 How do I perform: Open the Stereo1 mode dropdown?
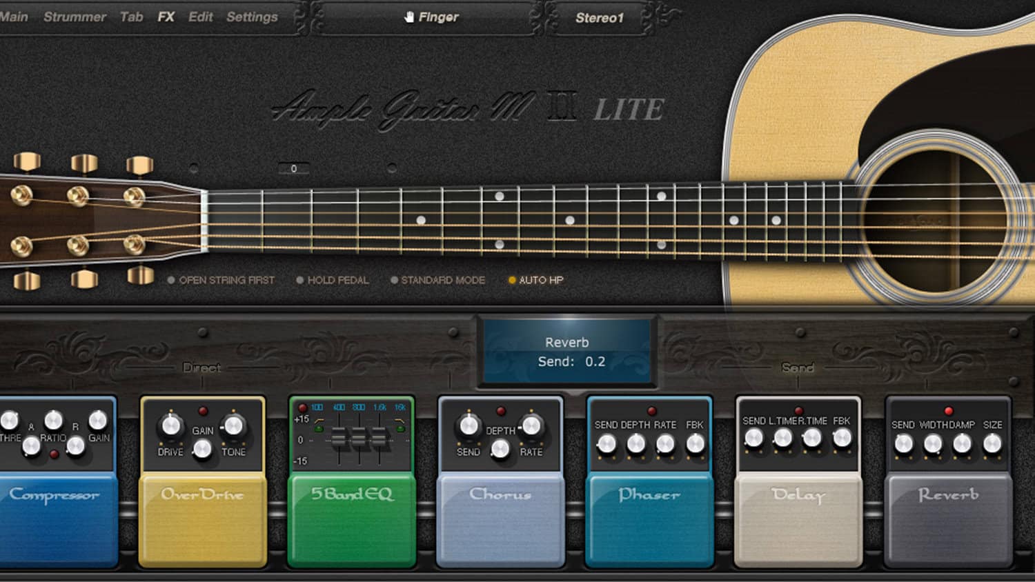599,18
